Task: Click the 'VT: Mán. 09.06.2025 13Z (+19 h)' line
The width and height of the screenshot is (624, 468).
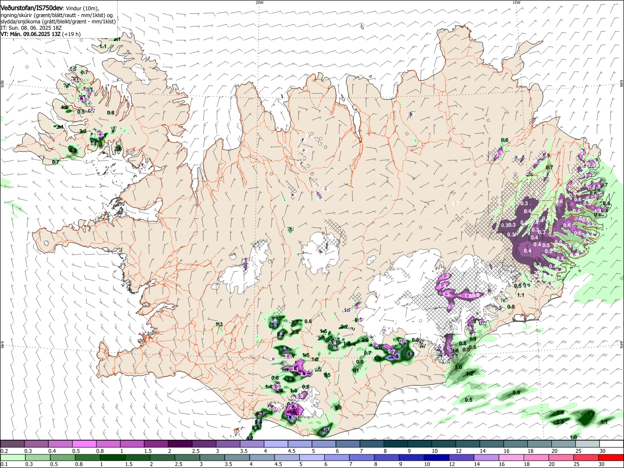Action: coord(40,34)
